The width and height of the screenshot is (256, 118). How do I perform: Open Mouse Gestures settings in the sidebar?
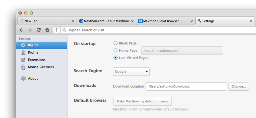point(41,67)
